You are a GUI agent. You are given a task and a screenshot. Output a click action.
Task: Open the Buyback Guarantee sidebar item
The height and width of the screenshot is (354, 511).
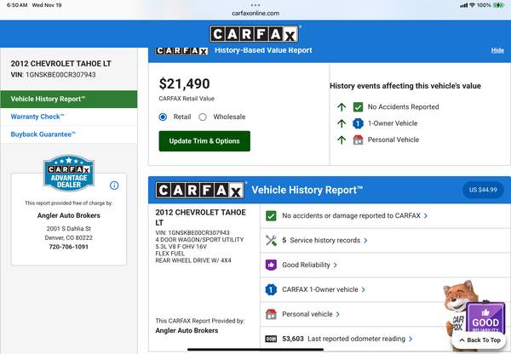(43, 134)
